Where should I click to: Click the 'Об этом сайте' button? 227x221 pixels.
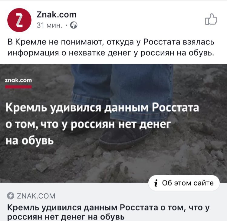click(x=184, y=183)
